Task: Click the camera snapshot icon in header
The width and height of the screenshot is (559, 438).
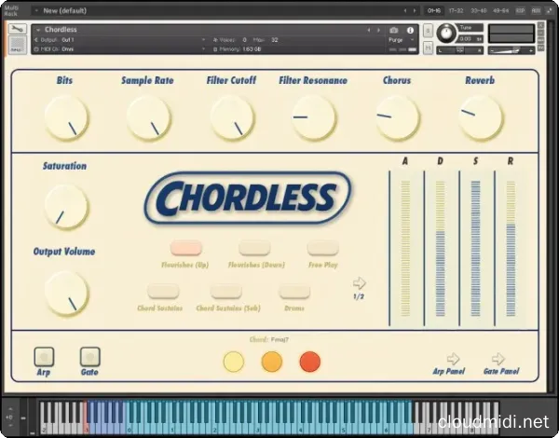Action: [393, 30]
